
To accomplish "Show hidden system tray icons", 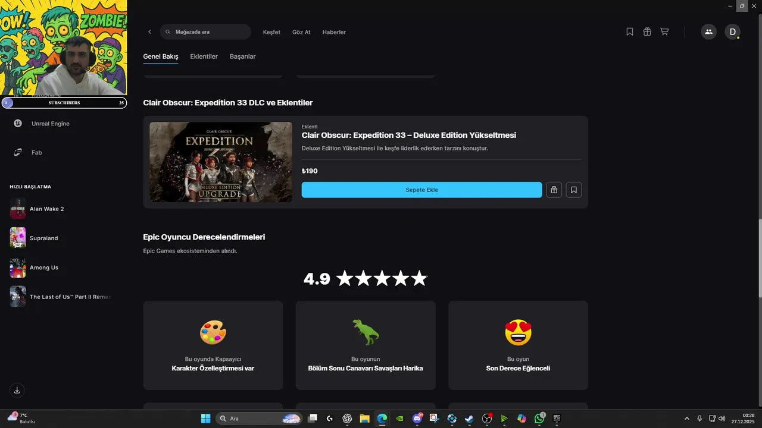I will tap(686, 418).
